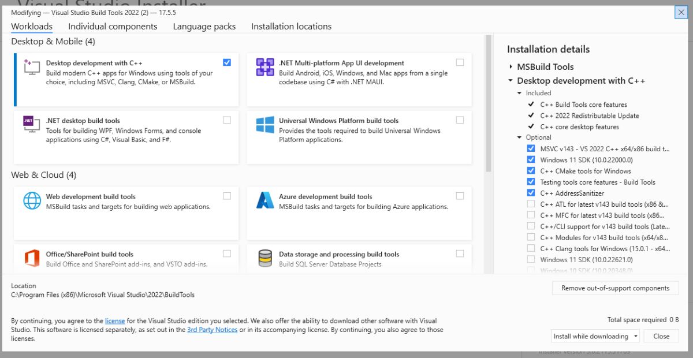
Task: Click Remove out-of-support components button
Action: [x=616, y=288]
